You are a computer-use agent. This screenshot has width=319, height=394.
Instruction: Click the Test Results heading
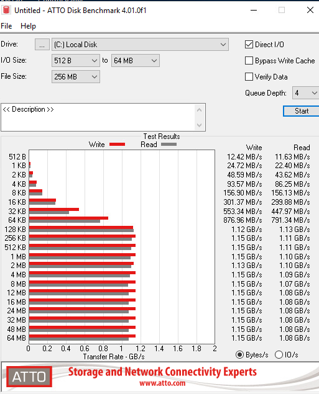[x=162, y=137]
